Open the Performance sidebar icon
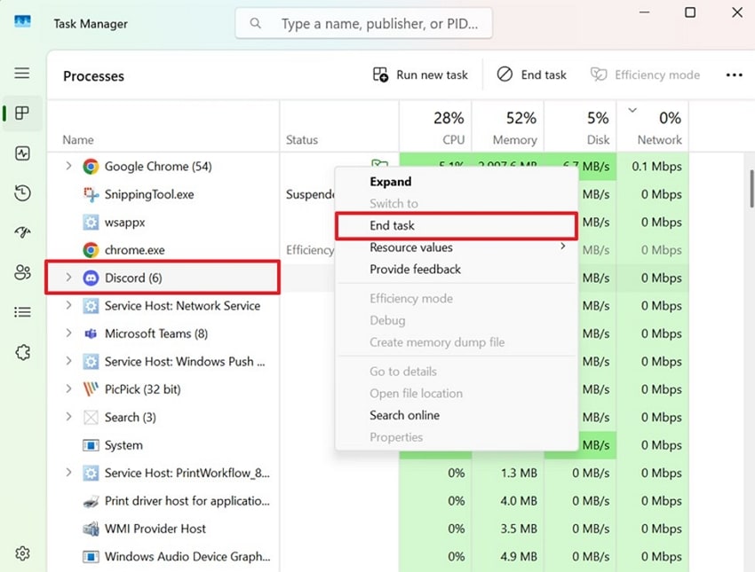This screenshot has width=755, height=572. 22,153
